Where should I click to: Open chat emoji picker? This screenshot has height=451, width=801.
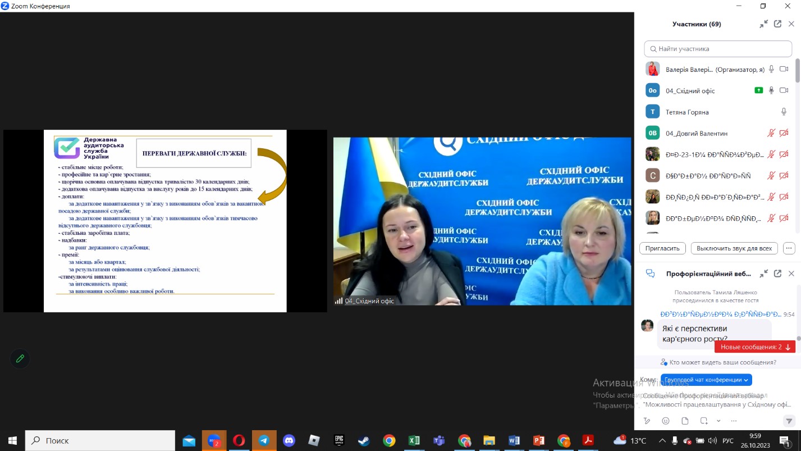tap(666, 421)
